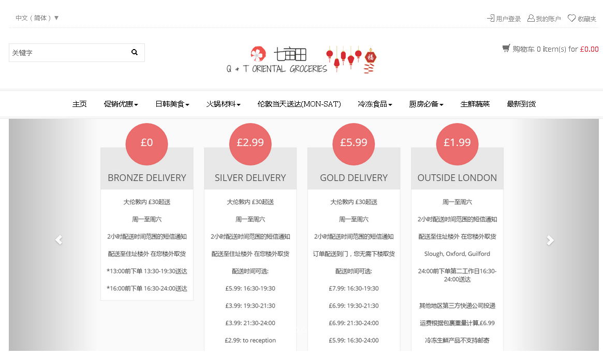
Task: Open my account icon (我的账户)
Action: click(x=531, y=18)
